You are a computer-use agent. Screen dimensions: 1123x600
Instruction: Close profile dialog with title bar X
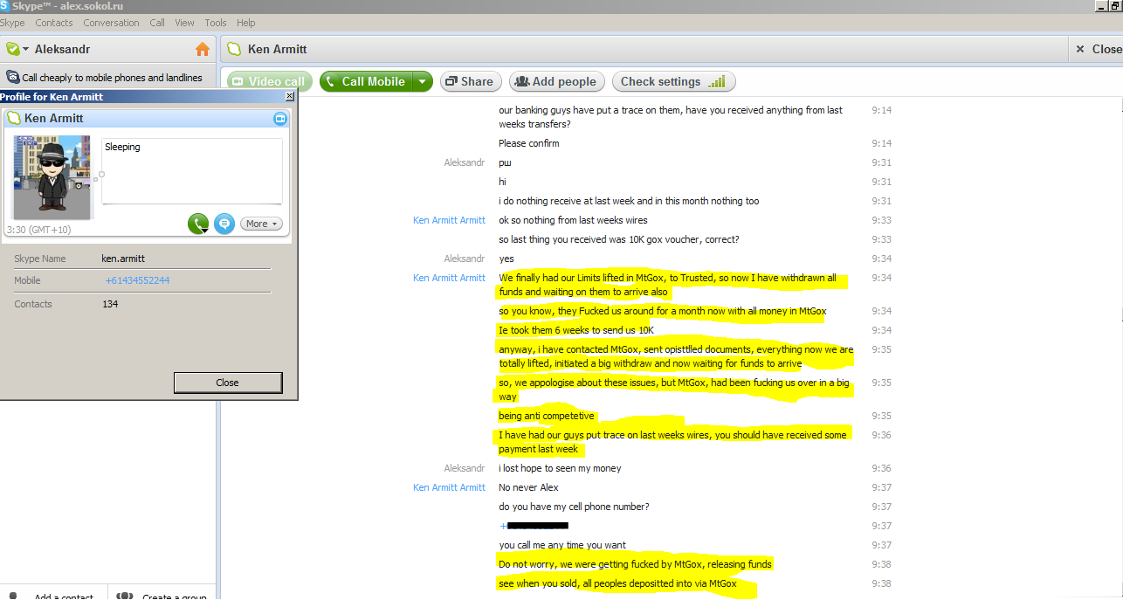[290, 97]
